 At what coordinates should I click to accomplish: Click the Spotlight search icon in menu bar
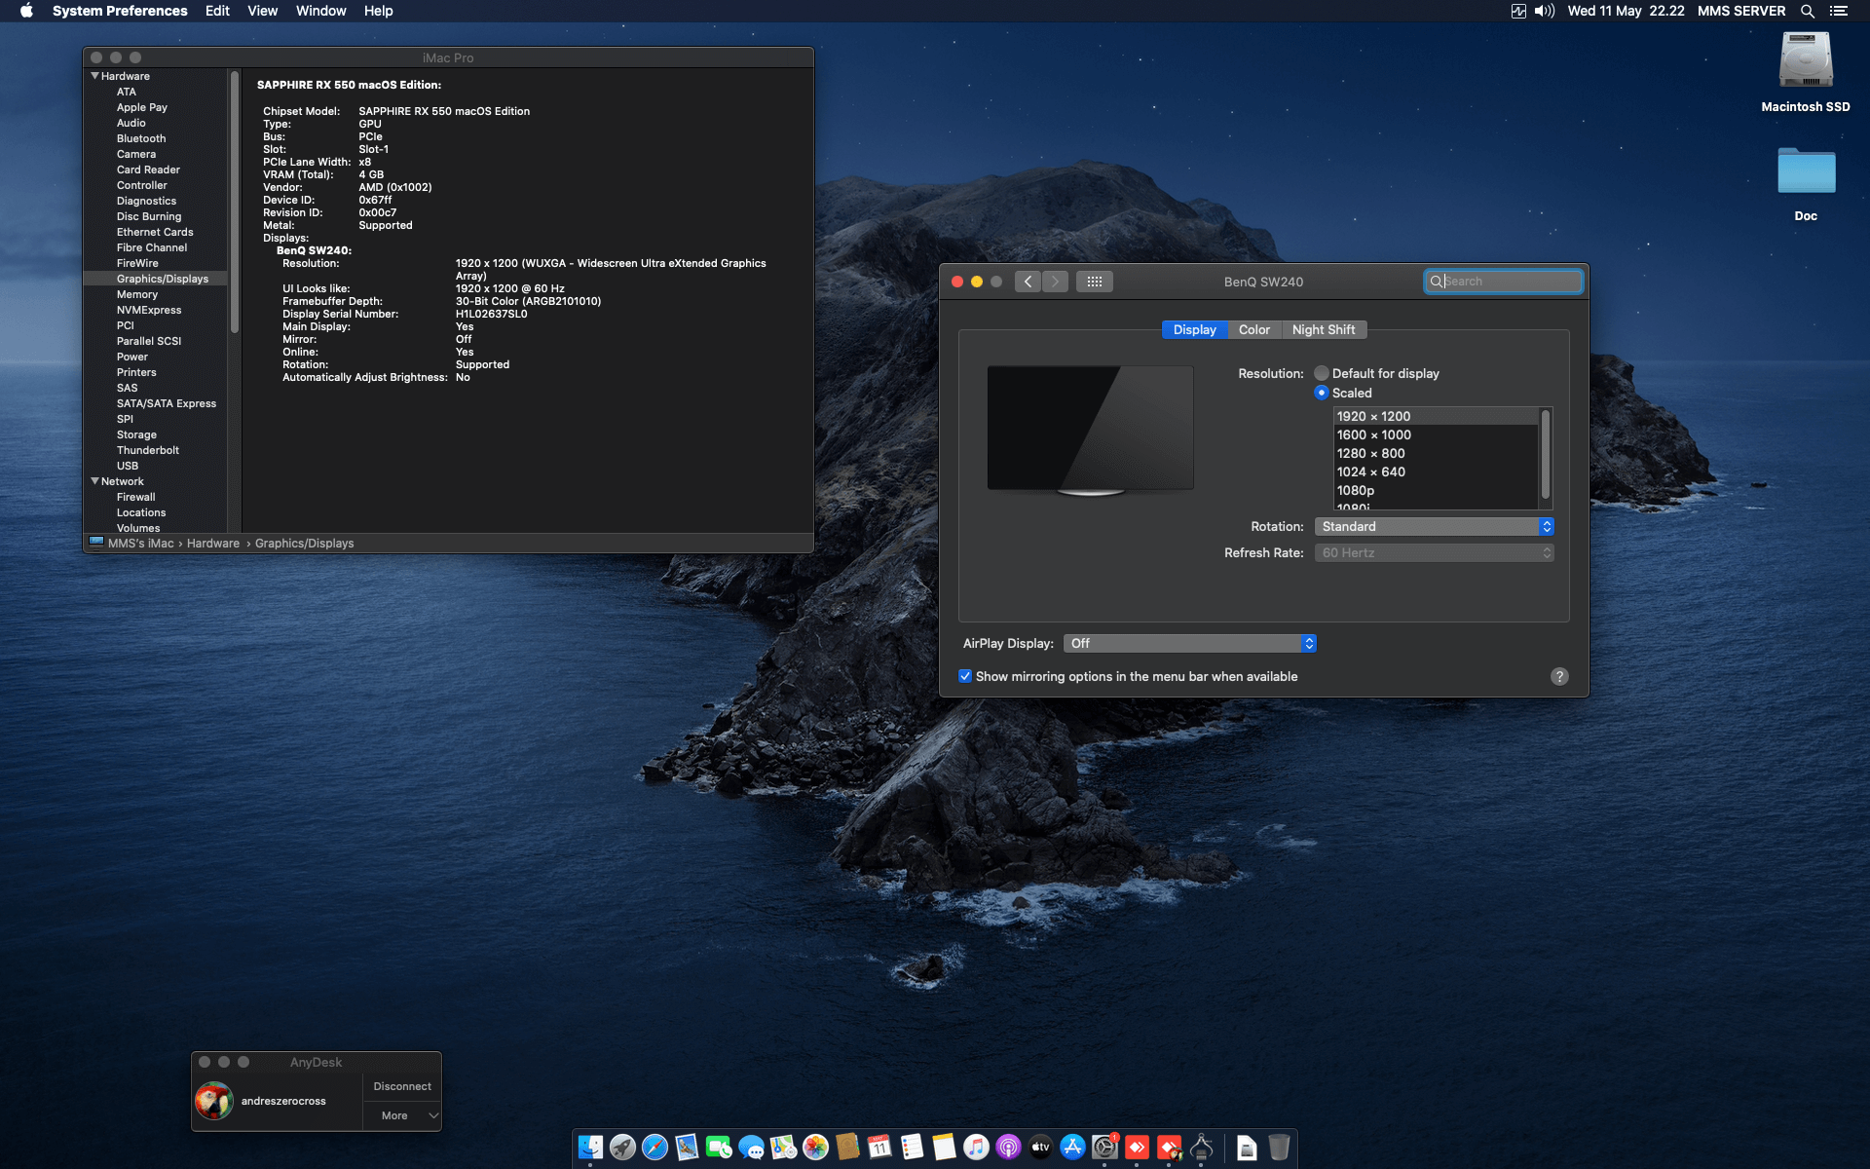point(1807,11)
